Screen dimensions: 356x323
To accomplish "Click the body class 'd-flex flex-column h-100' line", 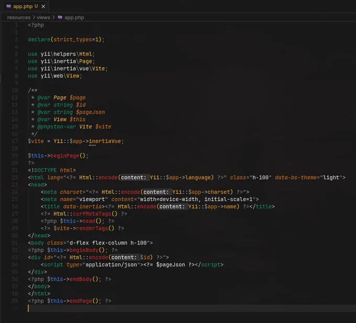I will tap(91, 243).
